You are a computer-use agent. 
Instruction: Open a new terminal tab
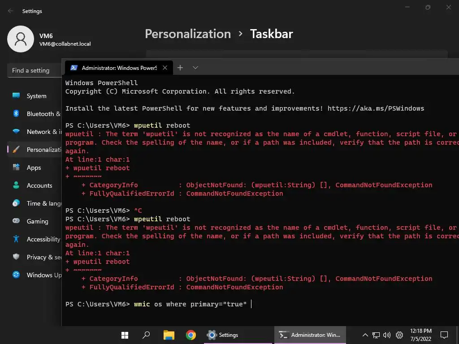[x=180, y=68]
